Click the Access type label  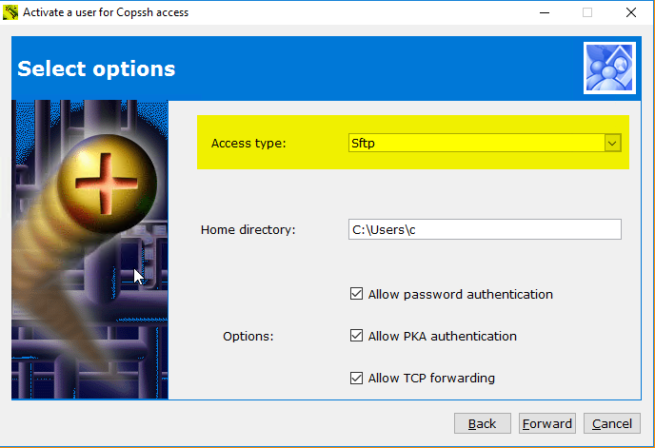click(x=248, y=144)
